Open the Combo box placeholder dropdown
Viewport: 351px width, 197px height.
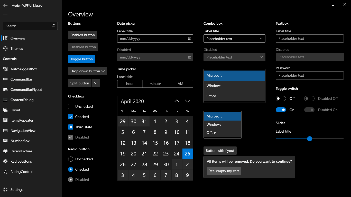pos(234,38)
